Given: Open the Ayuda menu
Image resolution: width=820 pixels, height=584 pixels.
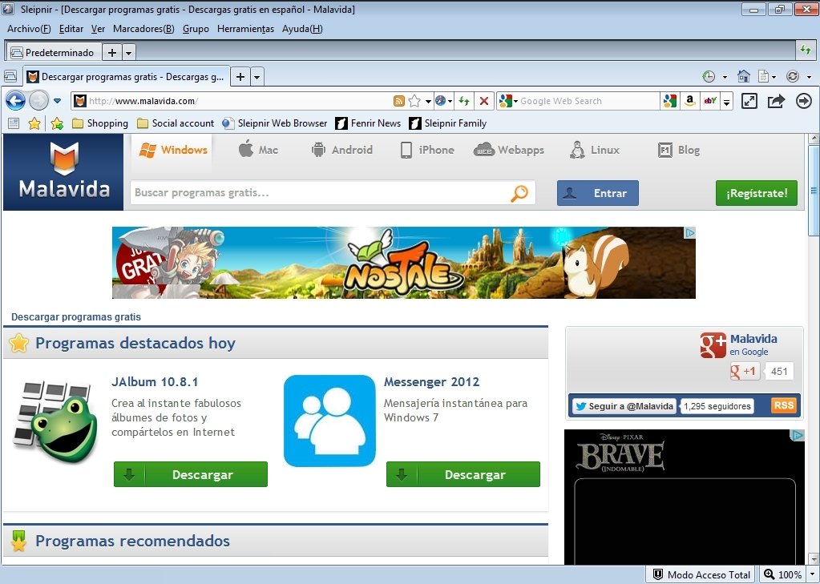Looking at the screenshot, I should 302,29.
